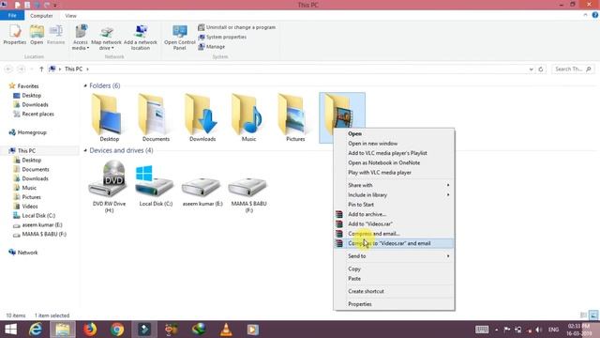Viewport: 600px width, 338px height.
Task: Select the Downloads folder icon
Action: 202,117
